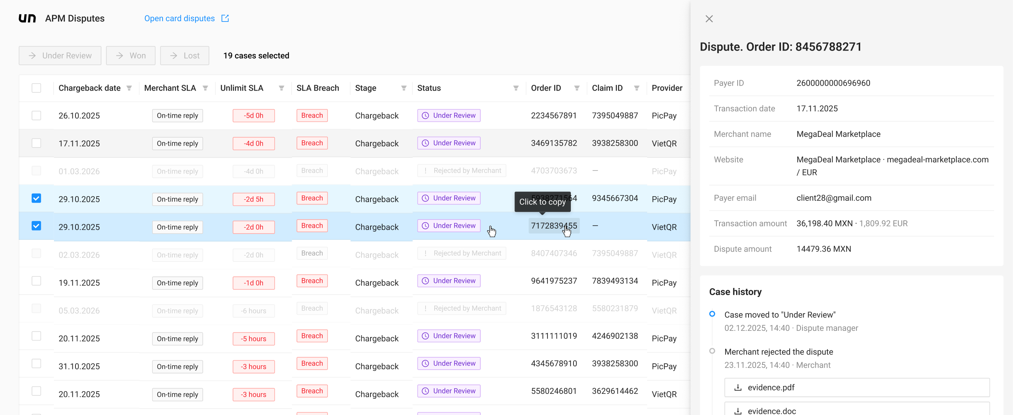The height and width of the screenshot is (415, 1013).
Task: Download evidence.doc via its download icon
Action: coord(738,411)
